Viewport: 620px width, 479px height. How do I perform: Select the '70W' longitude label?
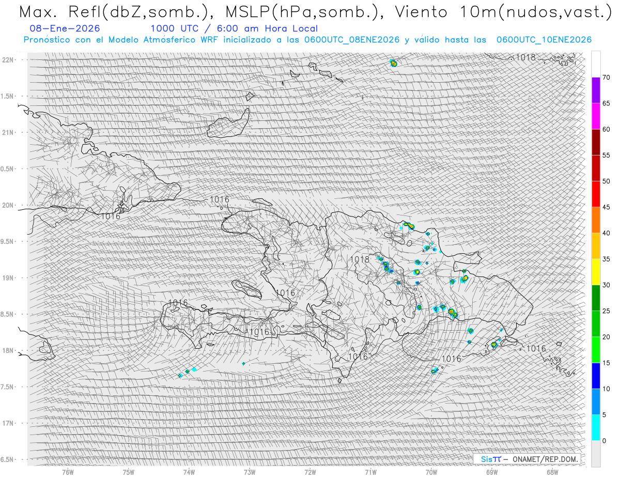point(431,471)
